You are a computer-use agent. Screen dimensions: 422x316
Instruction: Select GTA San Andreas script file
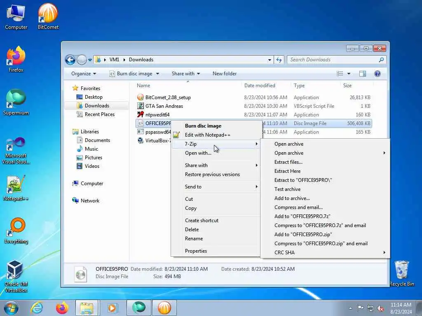point(164,106)
